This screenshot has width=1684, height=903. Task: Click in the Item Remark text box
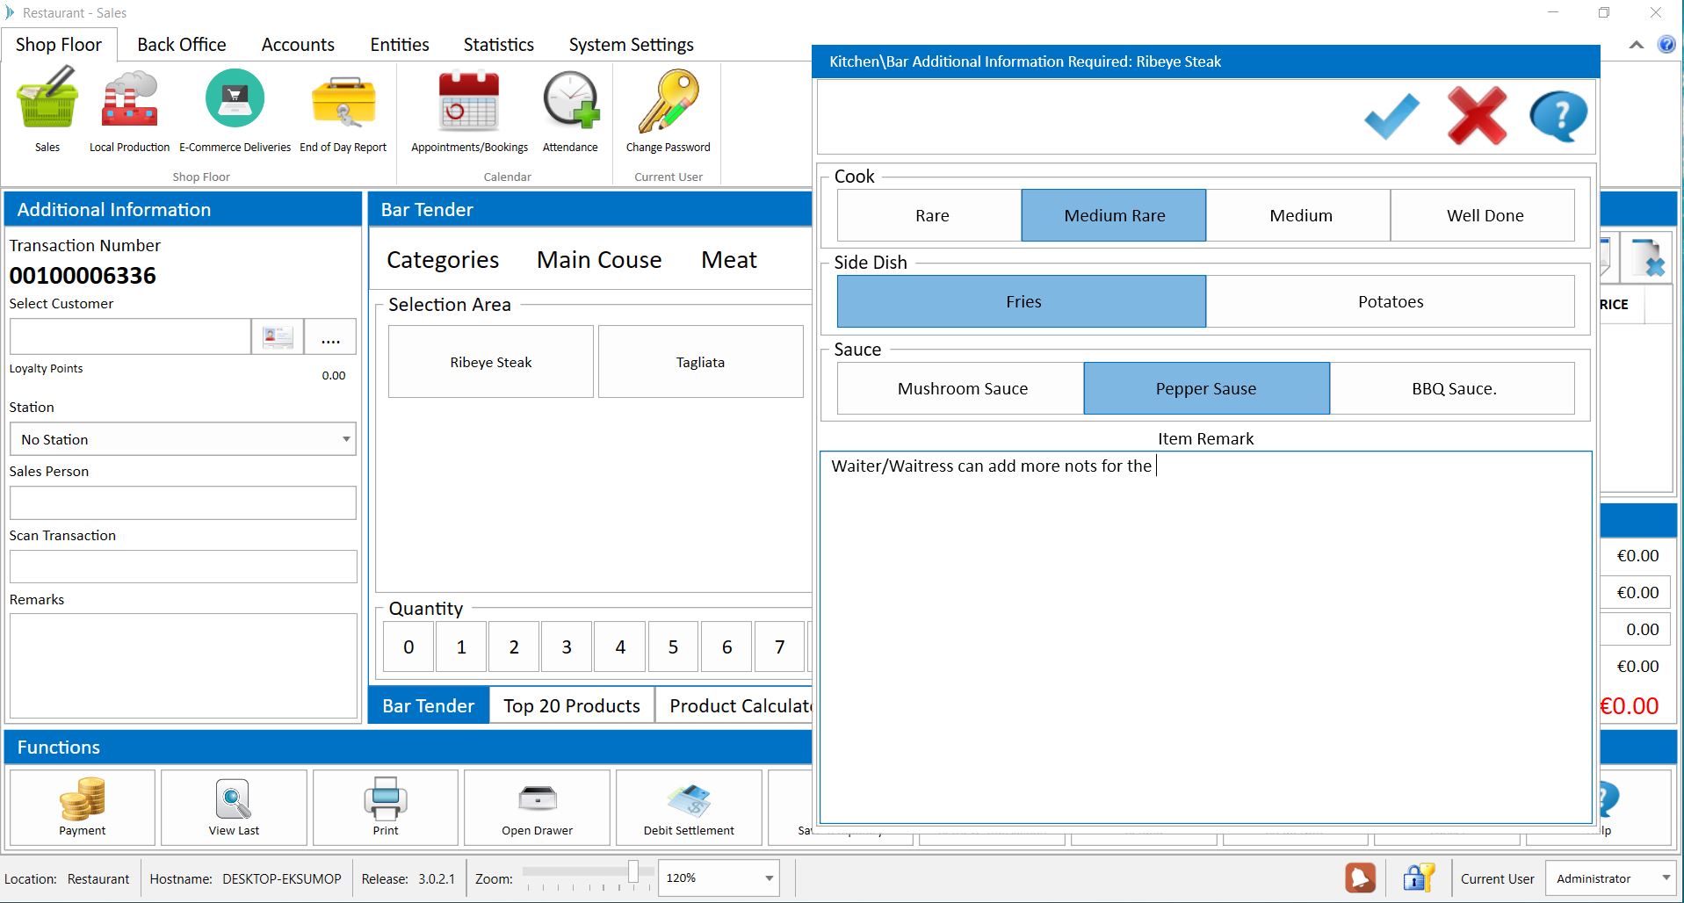point(1205,638)
